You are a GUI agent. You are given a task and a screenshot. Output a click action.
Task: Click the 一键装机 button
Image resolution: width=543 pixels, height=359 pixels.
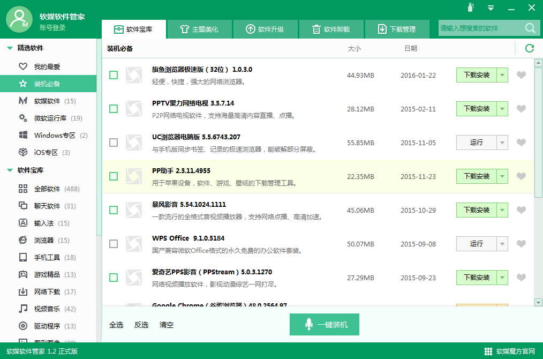tap(325, 324)
